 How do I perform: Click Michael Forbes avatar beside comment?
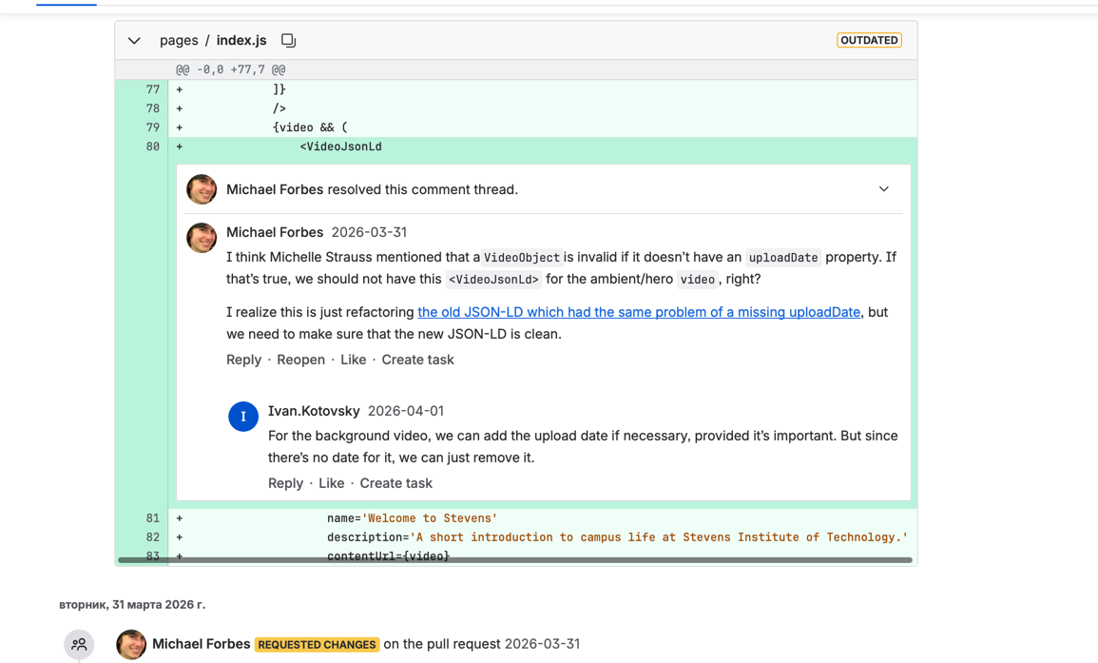(x=202, y=238)
